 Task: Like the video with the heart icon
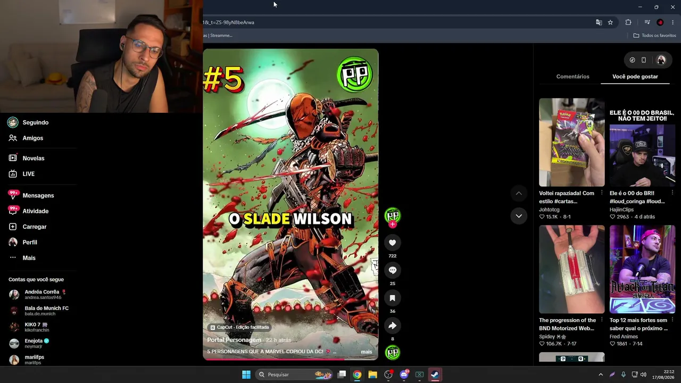(x=392, y=243)
